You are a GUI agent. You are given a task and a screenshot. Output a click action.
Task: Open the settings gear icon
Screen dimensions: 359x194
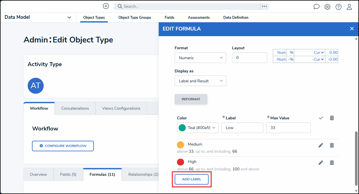(x=327, y=7)
